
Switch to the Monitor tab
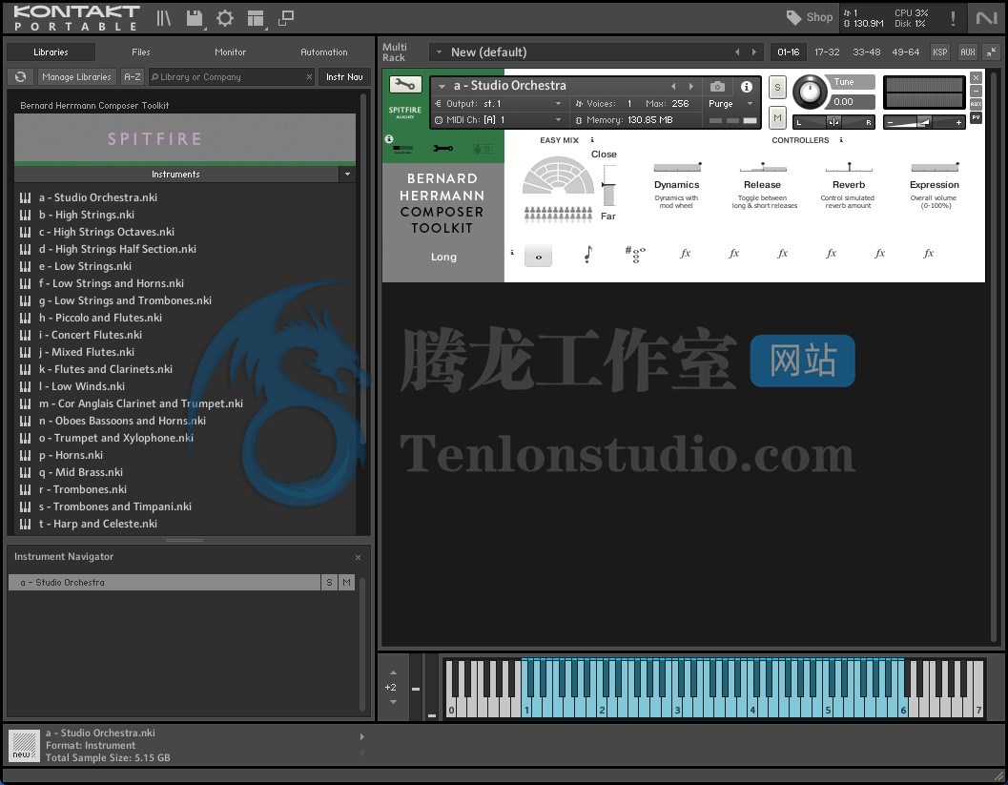pos(230,52)
